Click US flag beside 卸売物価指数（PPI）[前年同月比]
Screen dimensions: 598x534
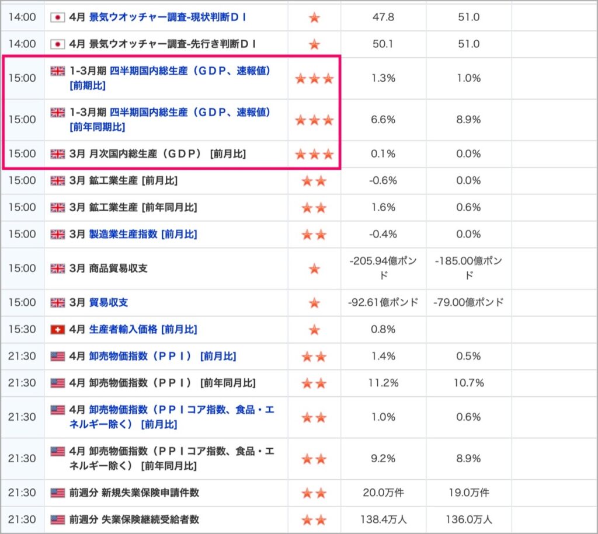click(58, 383)
